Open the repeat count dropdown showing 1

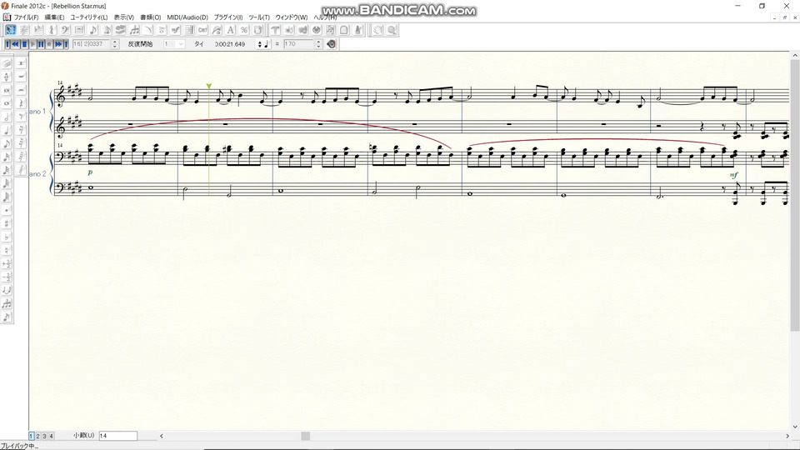(173, 44)
